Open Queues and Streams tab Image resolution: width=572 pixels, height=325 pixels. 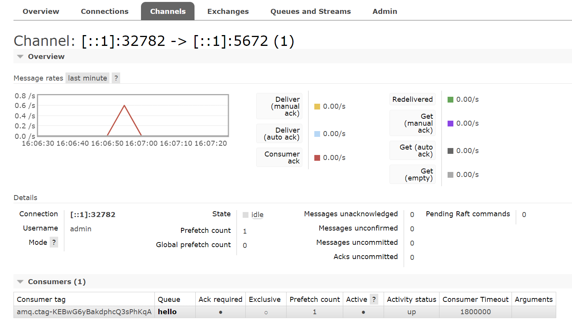(310, 11)
